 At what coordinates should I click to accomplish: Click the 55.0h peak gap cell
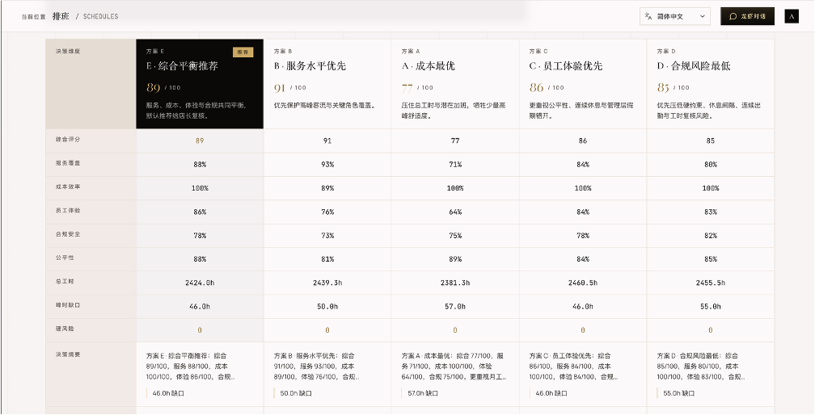tap(711, 307)
